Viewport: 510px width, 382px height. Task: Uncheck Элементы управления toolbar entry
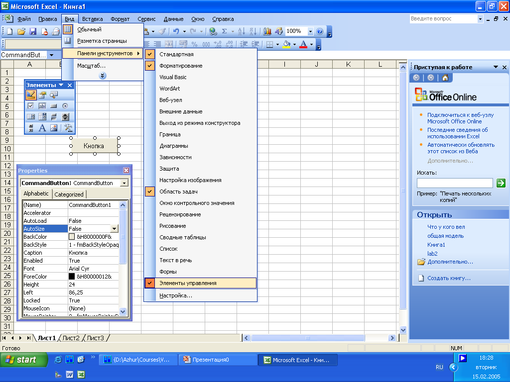(200, 283)
